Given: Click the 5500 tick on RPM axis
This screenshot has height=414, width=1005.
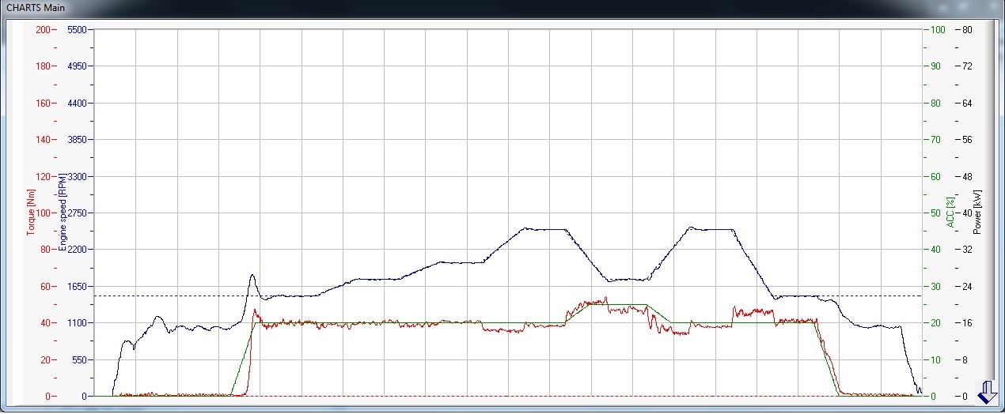Looking at the screenshot, I should (x=77, y=29).
